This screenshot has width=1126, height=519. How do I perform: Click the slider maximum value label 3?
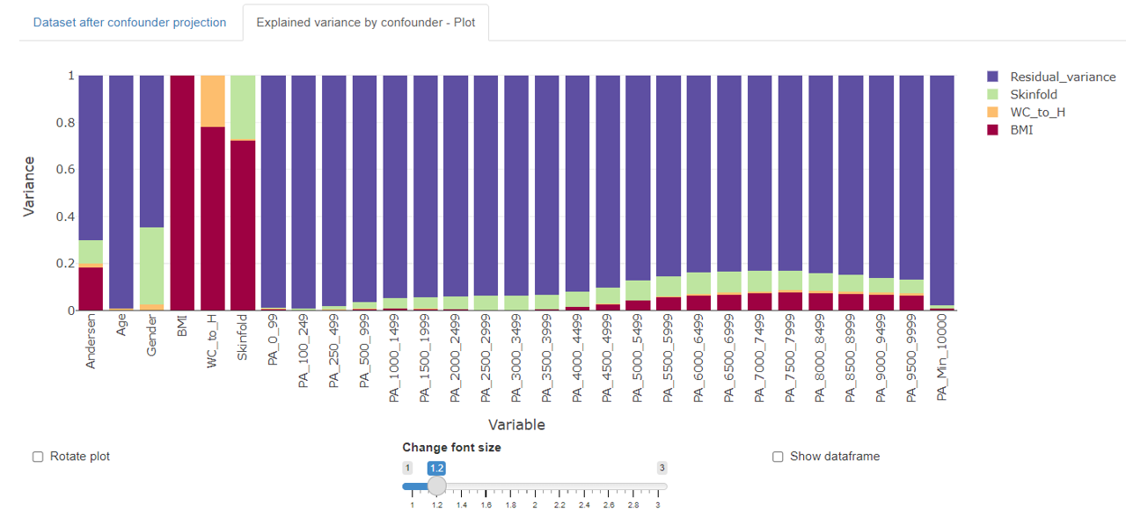(662, 468)
